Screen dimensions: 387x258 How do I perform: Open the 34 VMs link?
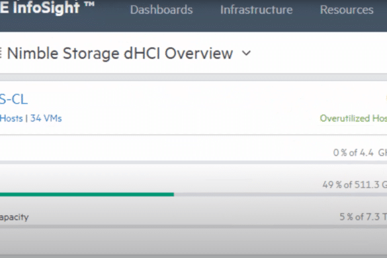(x=46, y=118)
